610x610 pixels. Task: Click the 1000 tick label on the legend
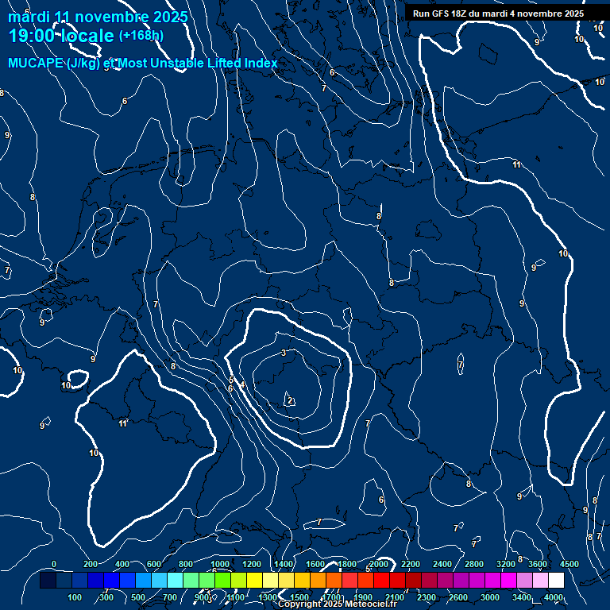(x=220, y=564)
